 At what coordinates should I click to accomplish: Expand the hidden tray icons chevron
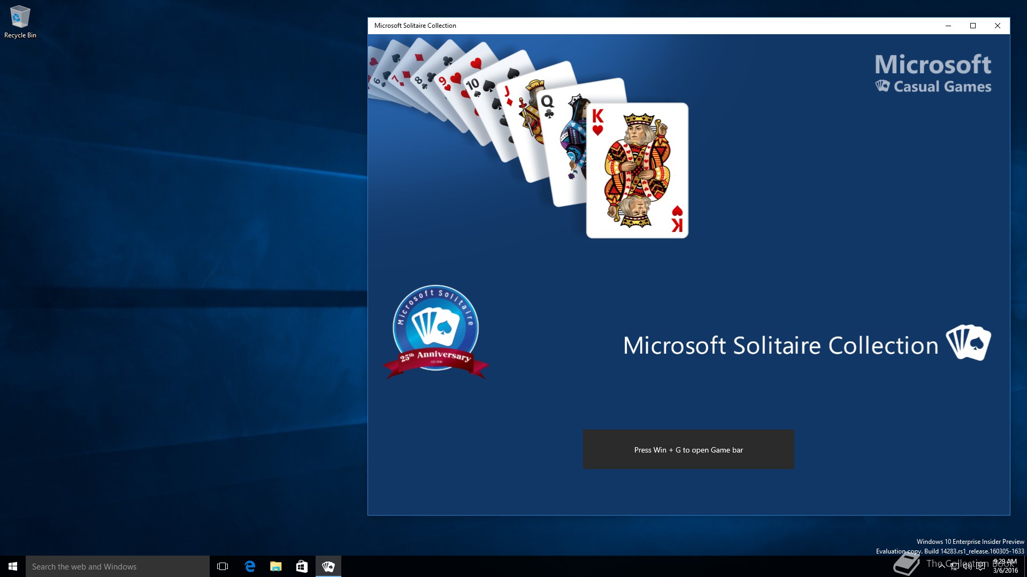(942, 566)
